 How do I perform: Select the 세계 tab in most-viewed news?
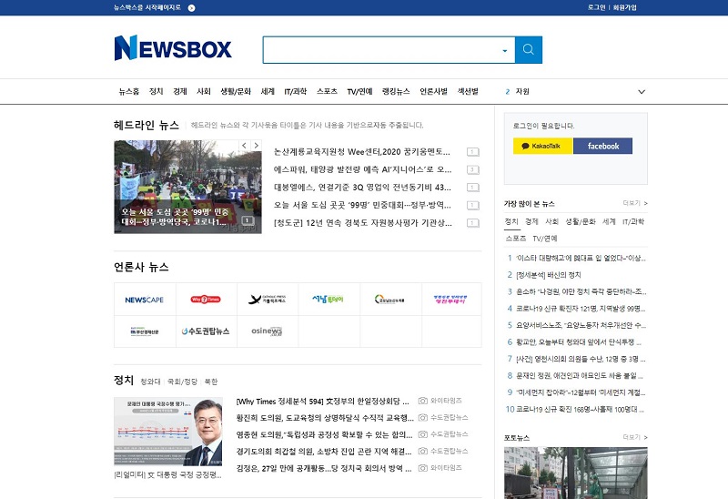click(x=609, y=221)
